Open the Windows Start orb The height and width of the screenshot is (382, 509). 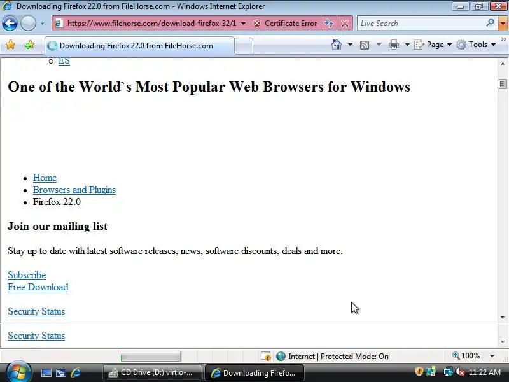click(x=18, y=372)
